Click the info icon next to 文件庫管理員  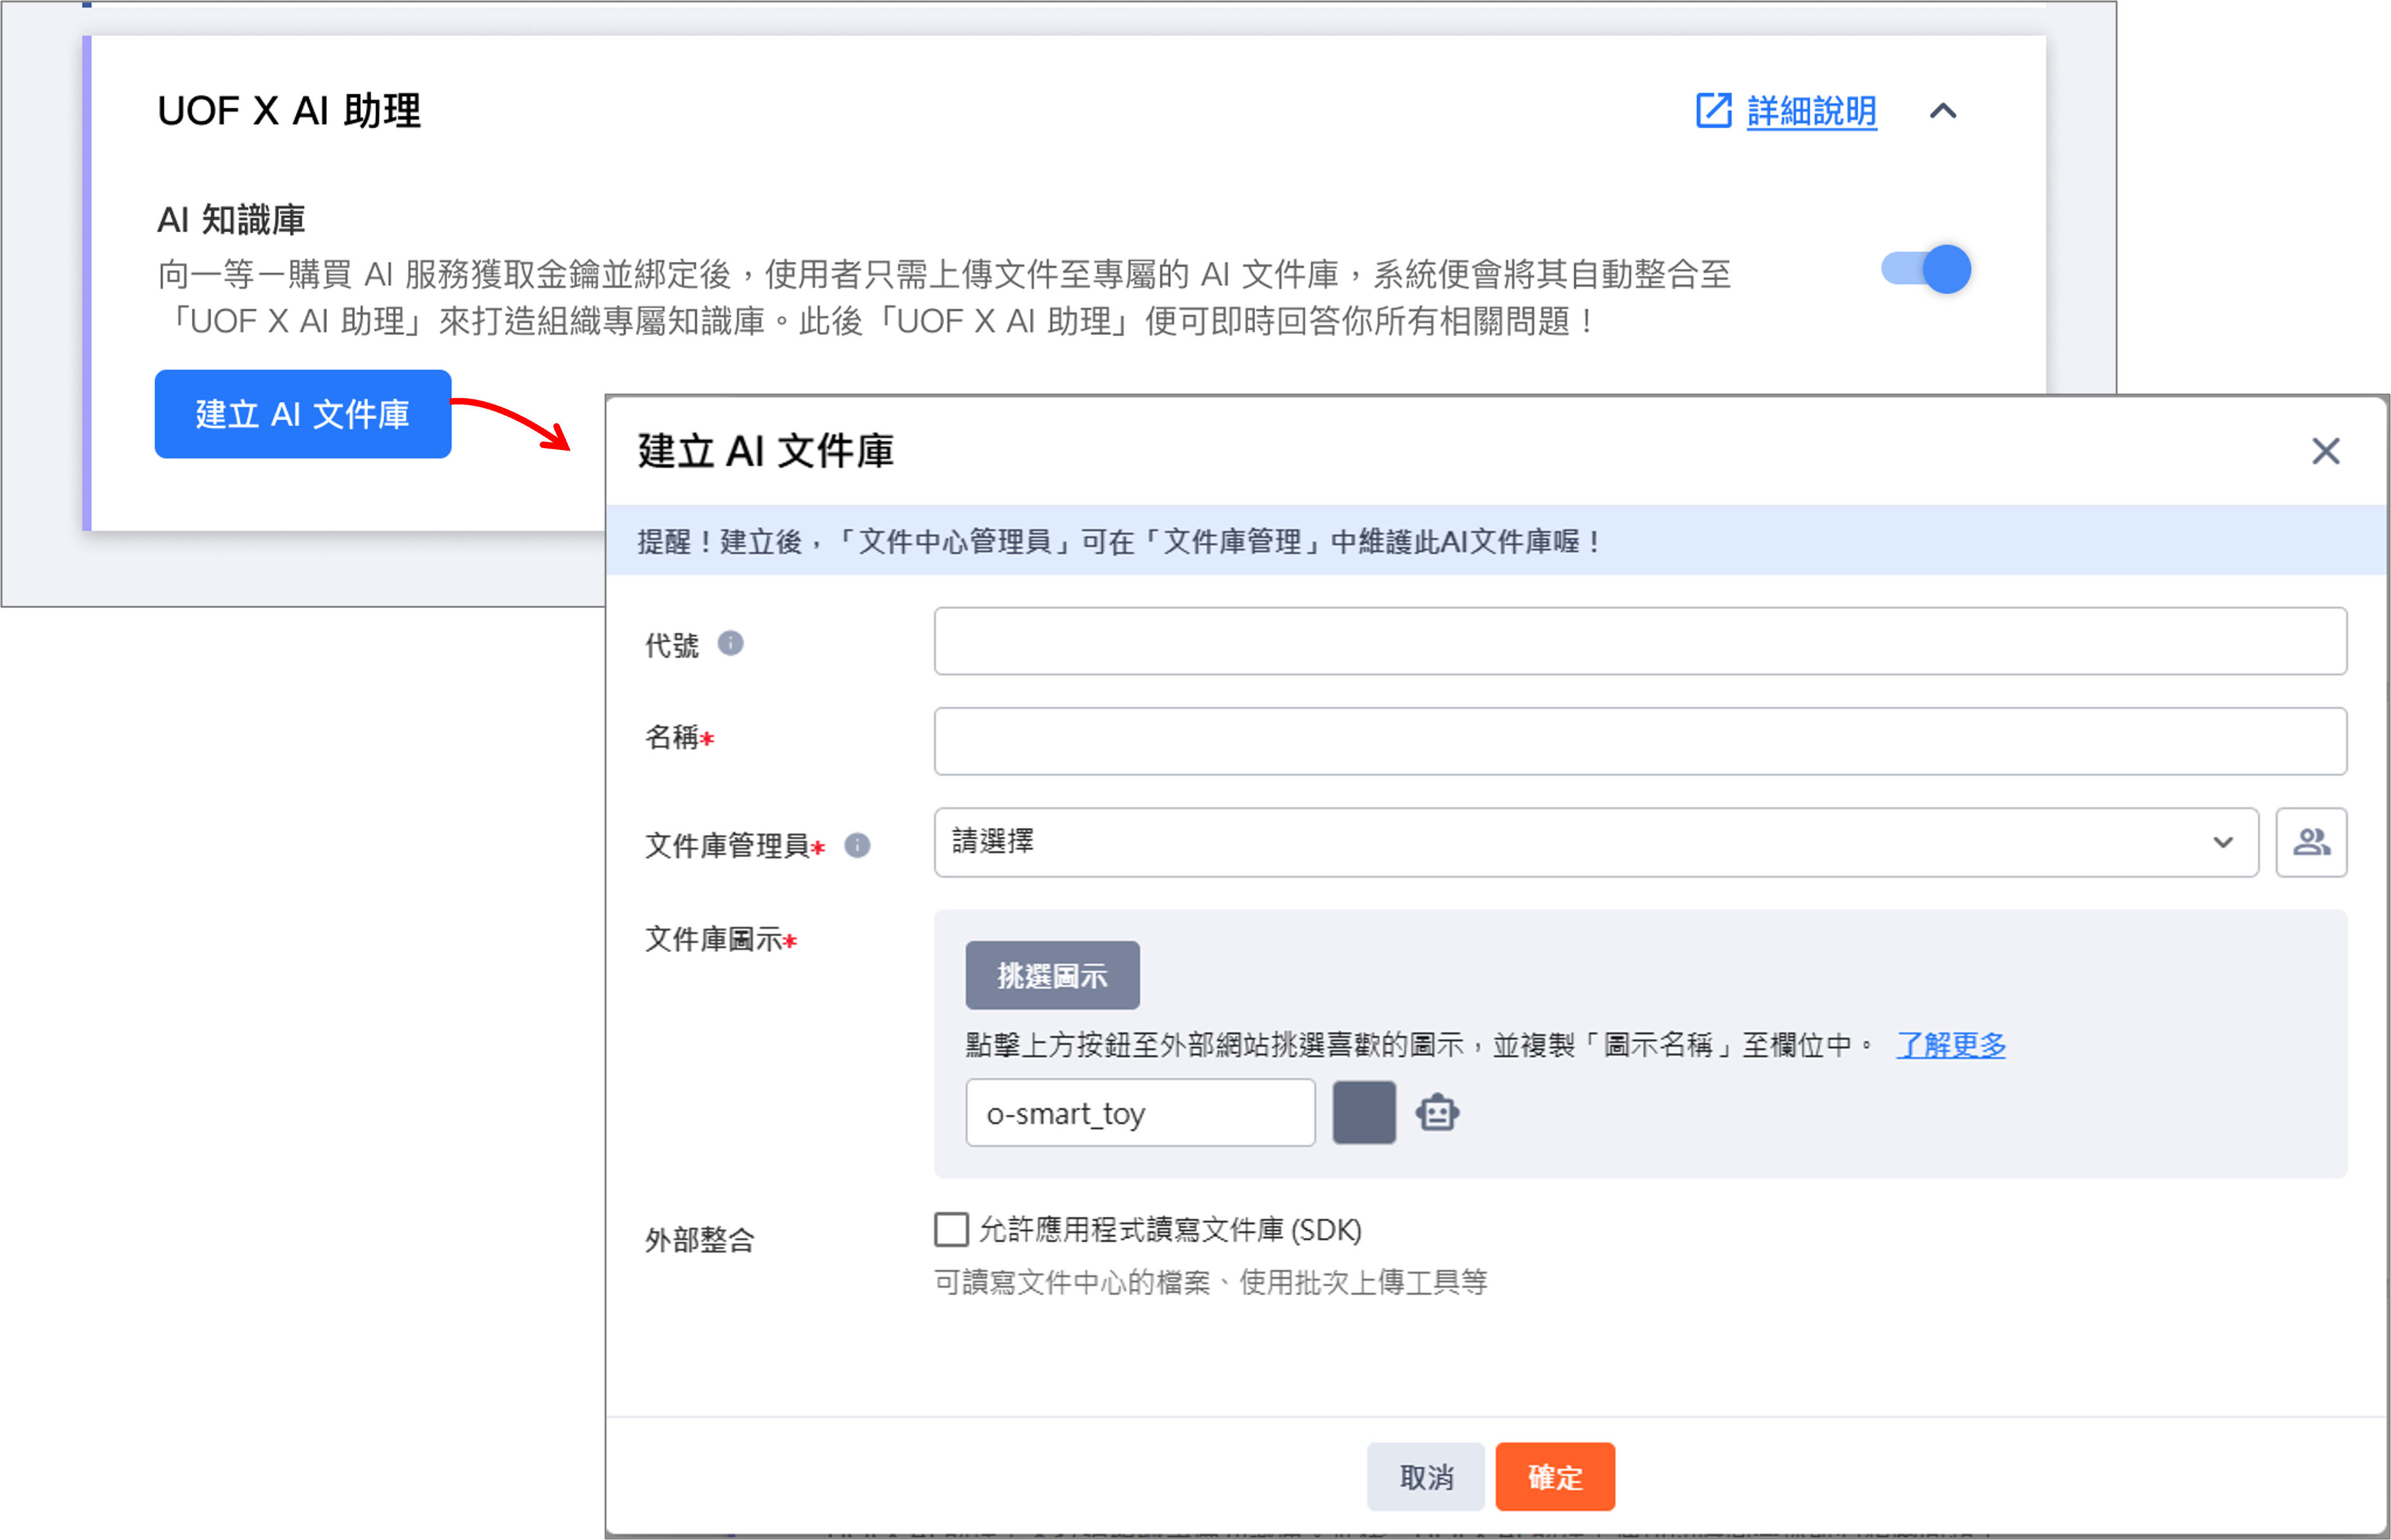pos(857,845)
